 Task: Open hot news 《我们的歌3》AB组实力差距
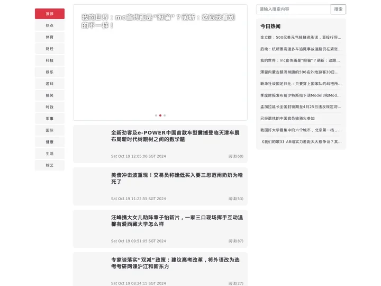pyautogui.click(x=301, y=141)
